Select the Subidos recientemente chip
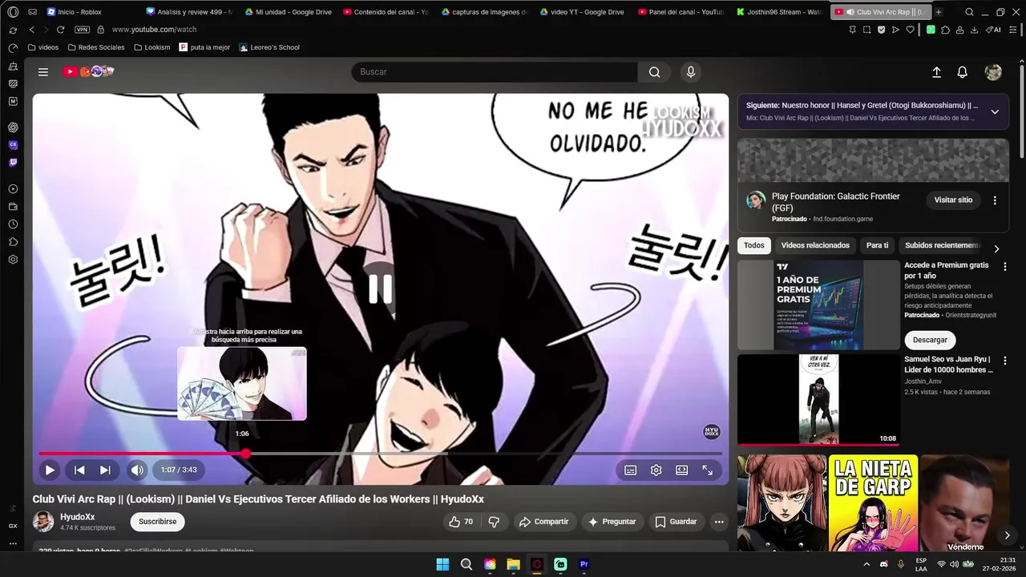The height and width of the screenshot is (577, 1026). 942,246
